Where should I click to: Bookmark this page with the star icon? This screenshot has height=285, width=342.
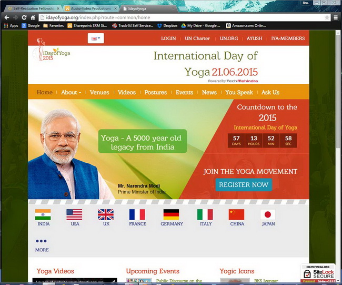point(327,17)
